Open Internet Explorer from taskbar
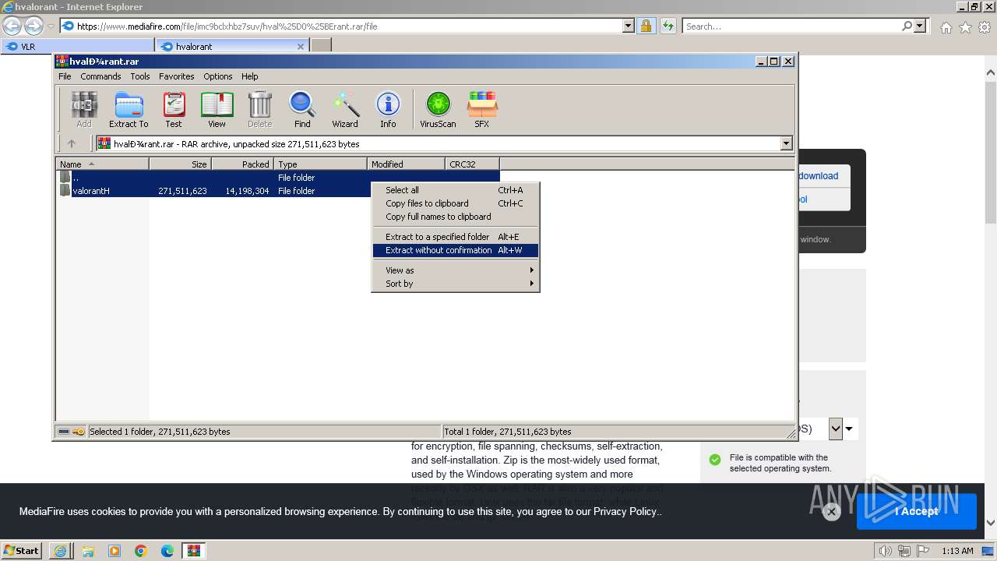Viewport: 997px width, 561px height. (x=60, y=551)
